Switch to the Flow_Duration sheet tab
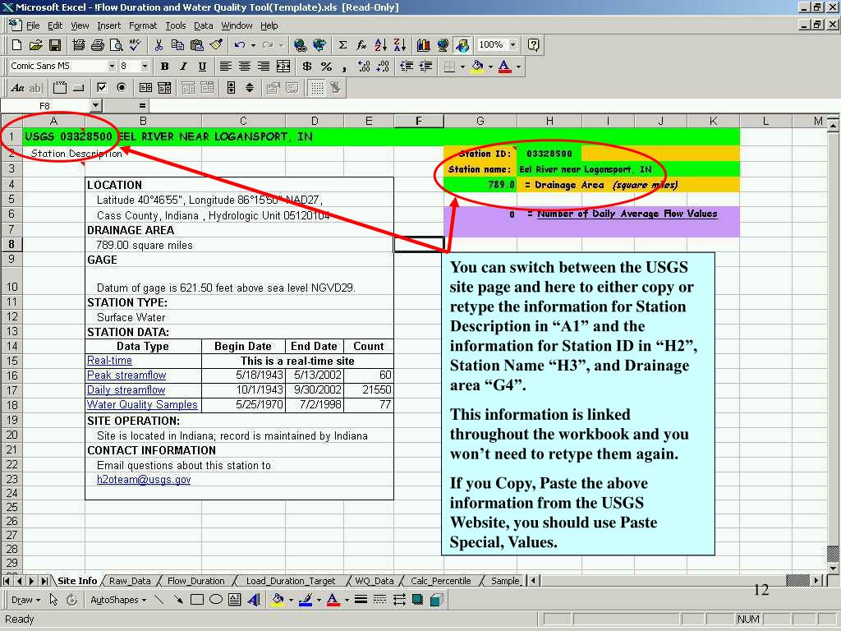The image size is (841, 631). point(195,581)
